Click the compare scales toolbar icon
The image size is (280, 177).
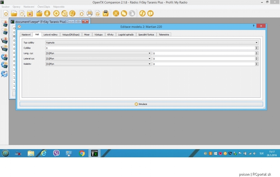point(98,13)
